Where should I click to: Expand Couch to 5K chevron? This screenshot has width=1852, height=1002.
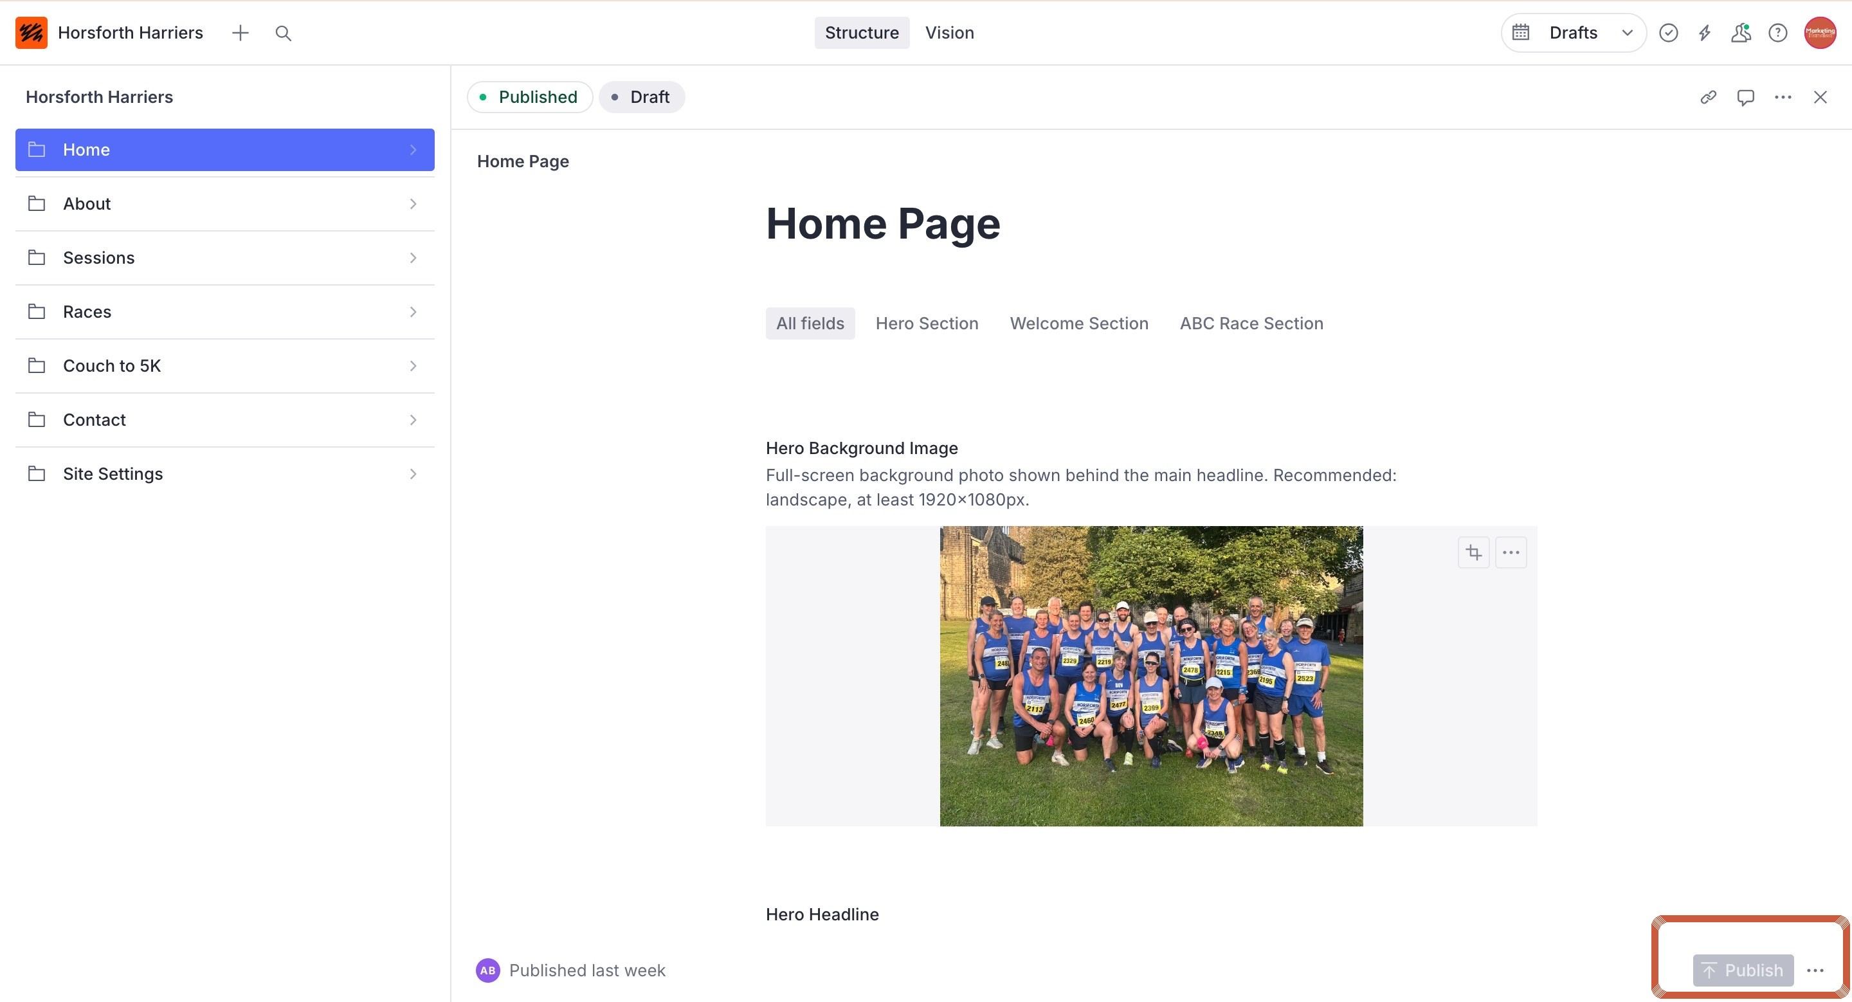point(413,365)
